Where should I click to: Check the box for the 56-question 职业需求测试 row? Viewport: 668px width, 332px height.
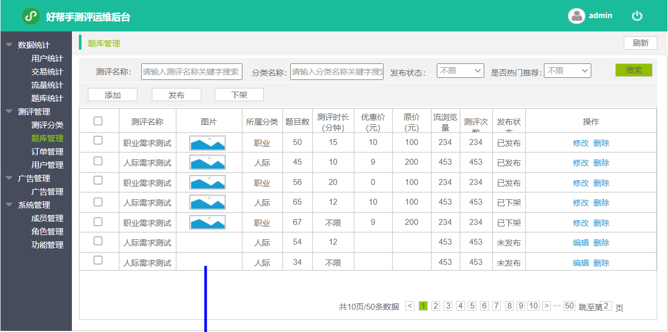point(98,180)
